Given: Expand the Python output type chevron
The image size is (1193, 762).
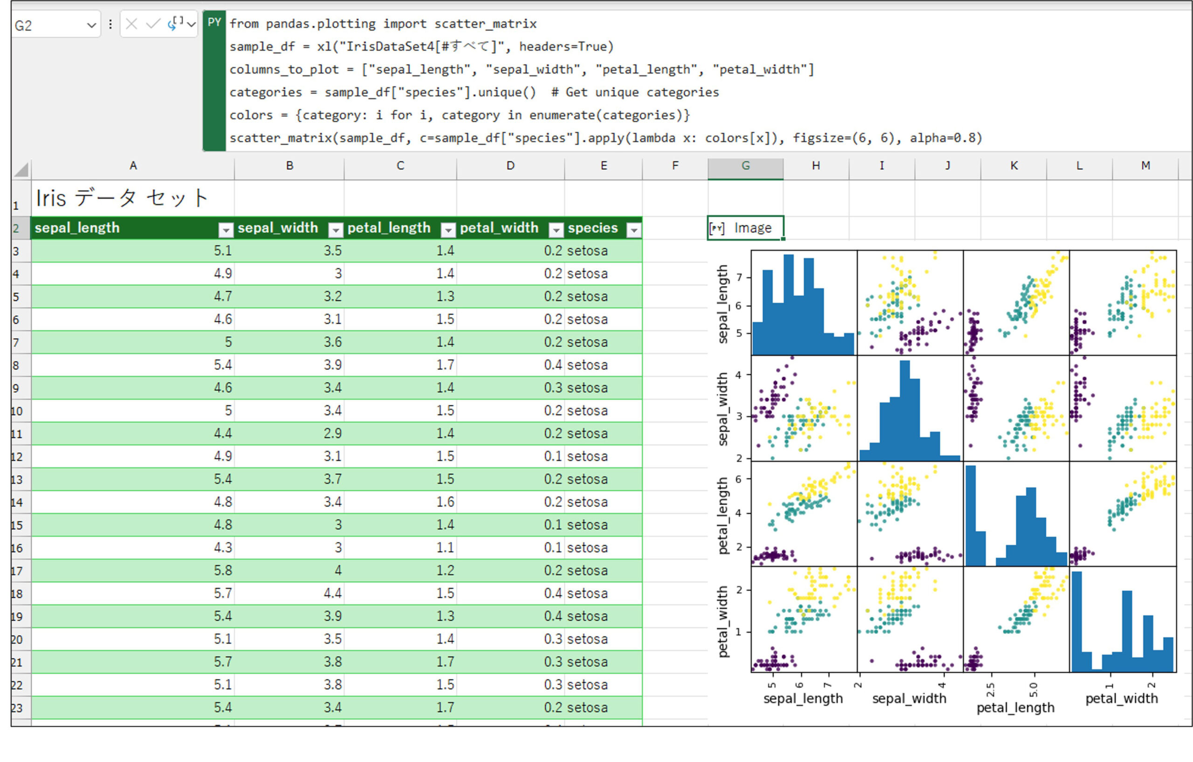Looking at the screenshot, I should pyautogui.click(x=191, y=24).
